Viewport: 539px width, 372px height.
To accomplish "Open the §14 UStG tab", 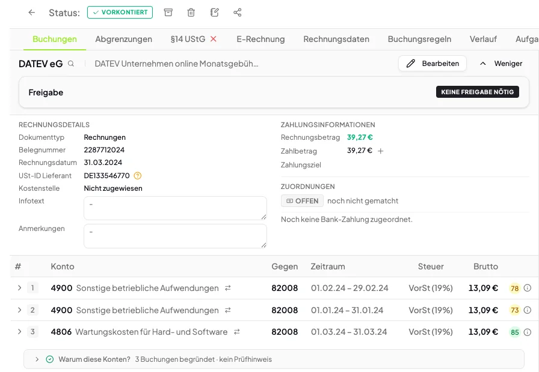I will [188, 39].
